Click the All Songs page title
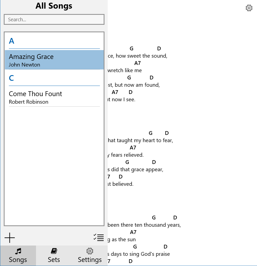Screen dimensions: 257x266 tap(54, 6)
